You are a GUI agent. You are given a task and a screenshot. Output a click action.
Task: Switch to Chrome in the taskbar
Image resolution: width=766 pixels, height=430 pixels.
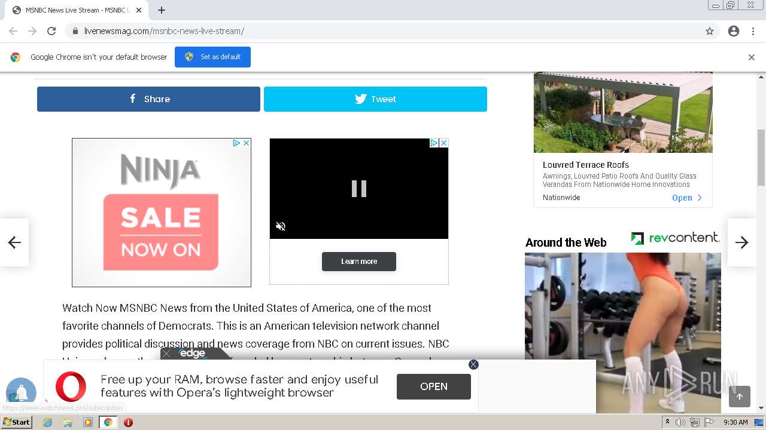(108, 422)
